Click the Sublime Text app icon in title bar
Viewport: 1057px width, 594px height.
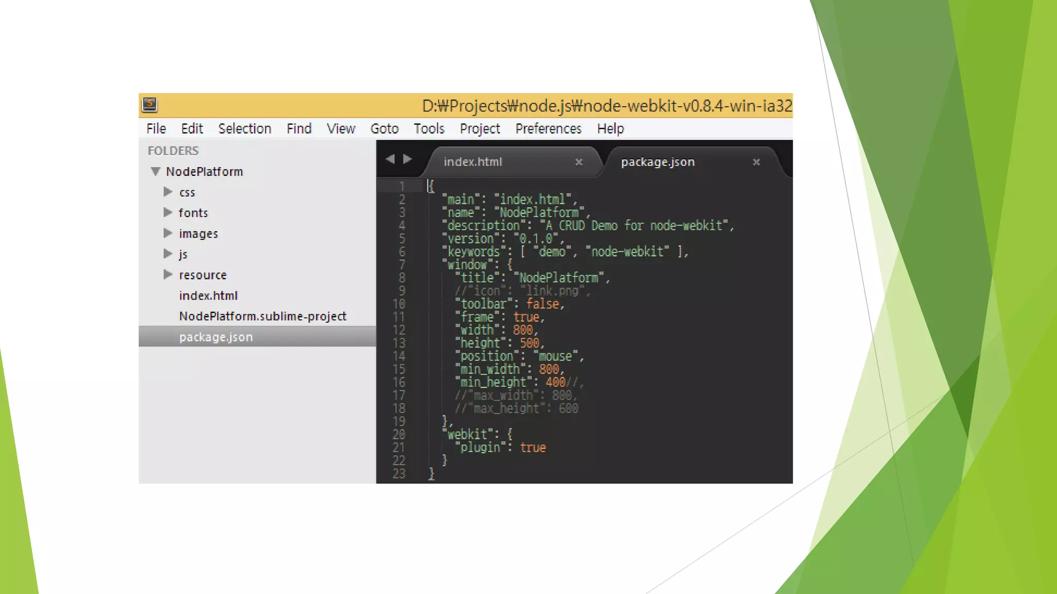150,105
